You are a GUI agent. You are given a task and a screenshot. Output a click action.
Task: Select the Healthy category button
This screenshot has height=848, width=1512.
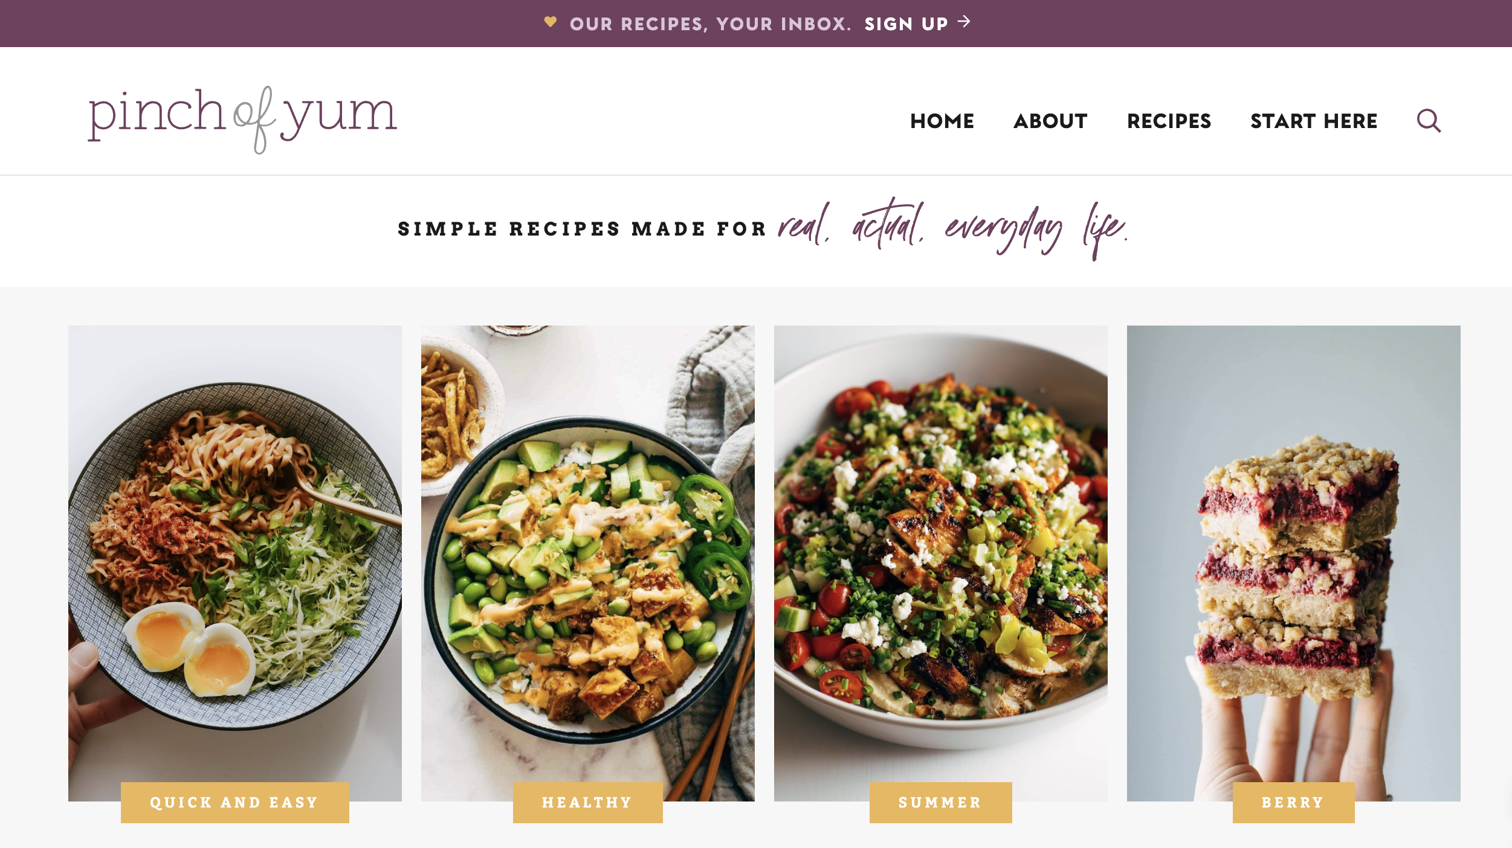tap(587, 802)
